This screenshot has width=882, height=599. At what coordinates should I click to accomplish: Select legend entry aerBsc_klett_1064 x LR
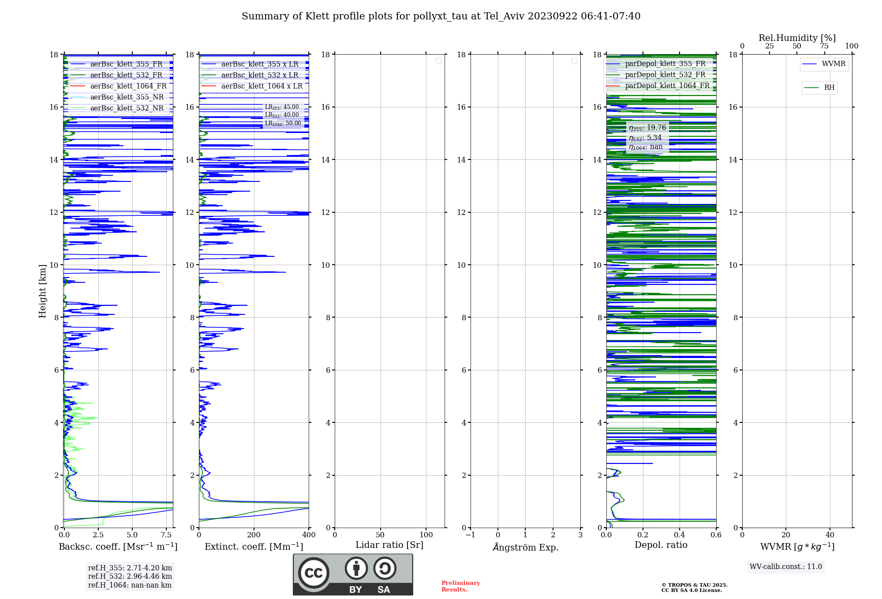pos(253,86)
